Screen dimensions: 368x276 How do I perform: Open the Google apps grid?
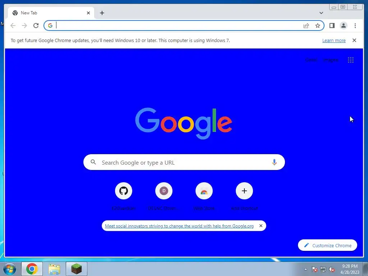(x=351, y=60)
